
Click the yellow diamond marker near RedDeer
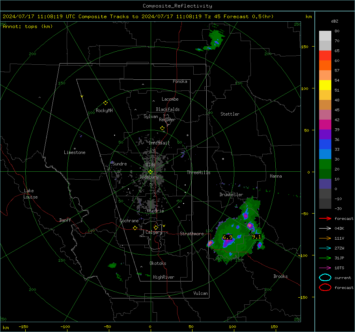click(x=162, y=128)
